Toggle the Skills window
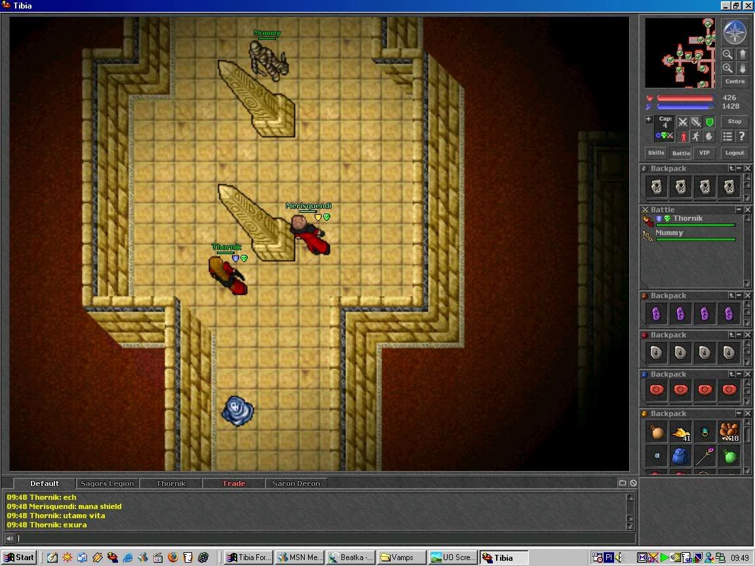755x566 pixels. [x=656, y=153]
